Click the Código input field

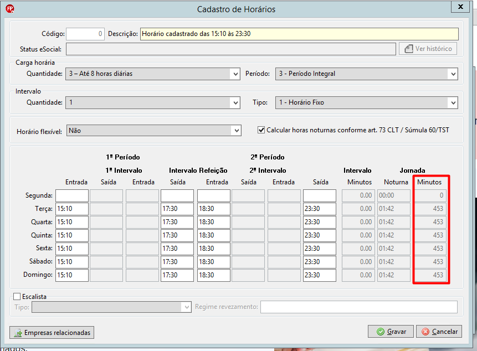pos(85,34)
